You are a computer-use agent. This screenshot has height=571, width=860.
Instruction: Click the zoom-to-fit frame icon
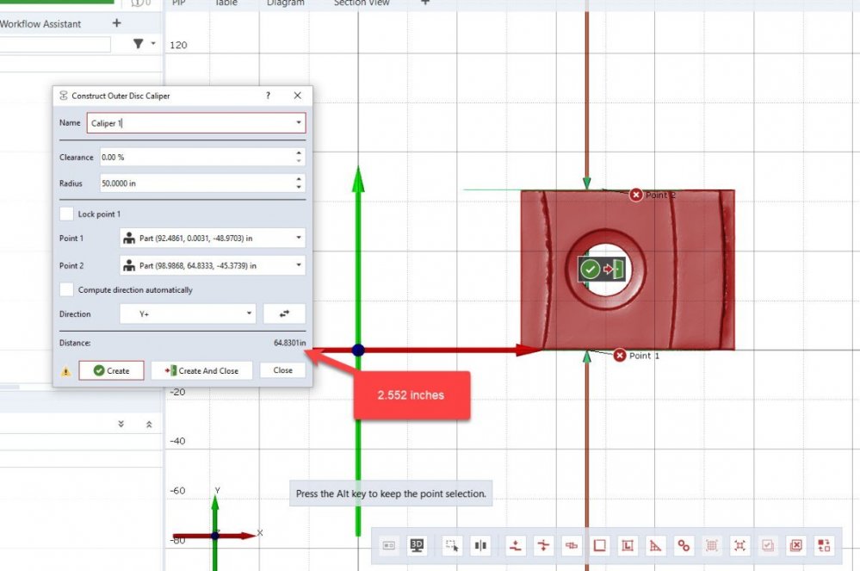[x=739, y=545]
